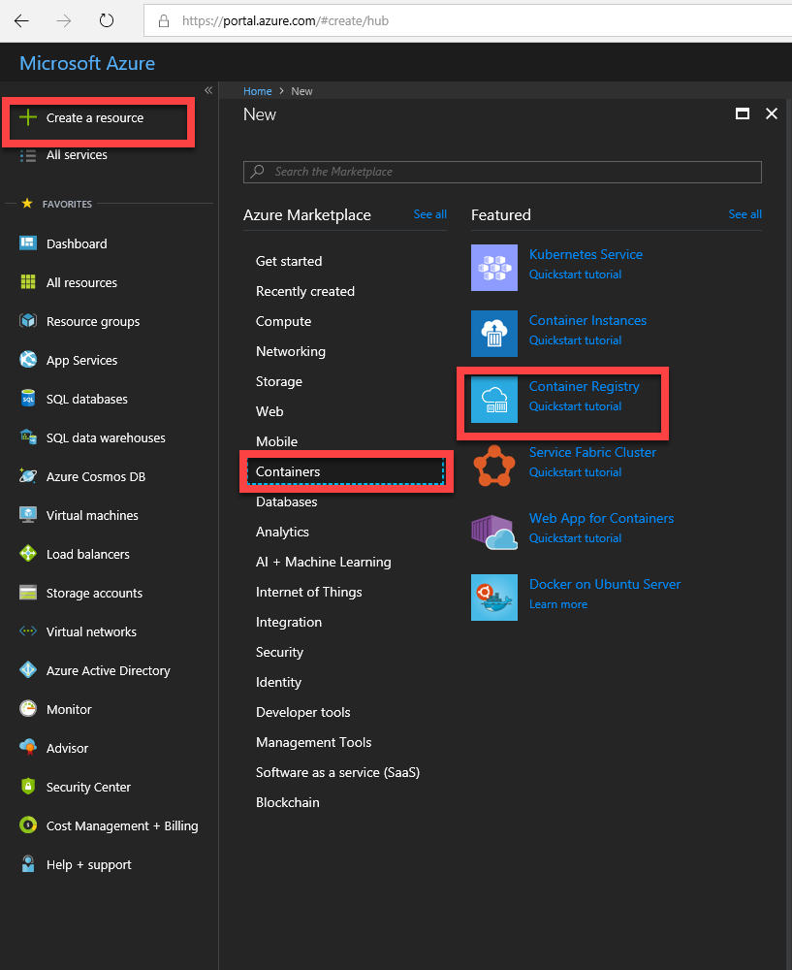
Task: Click the Security Center shield icon
Action: [28, 787]
